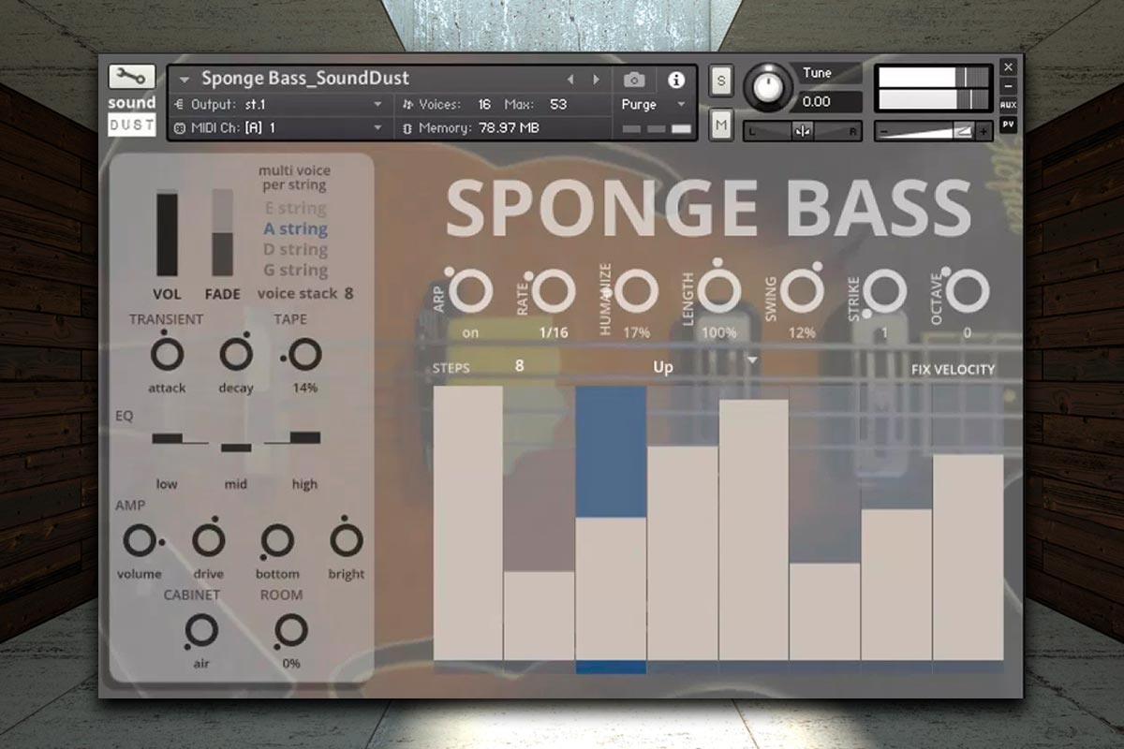Mute the instrument with the M button
The width and height of the screenshot is (1124, 749).
click(721, 125)
